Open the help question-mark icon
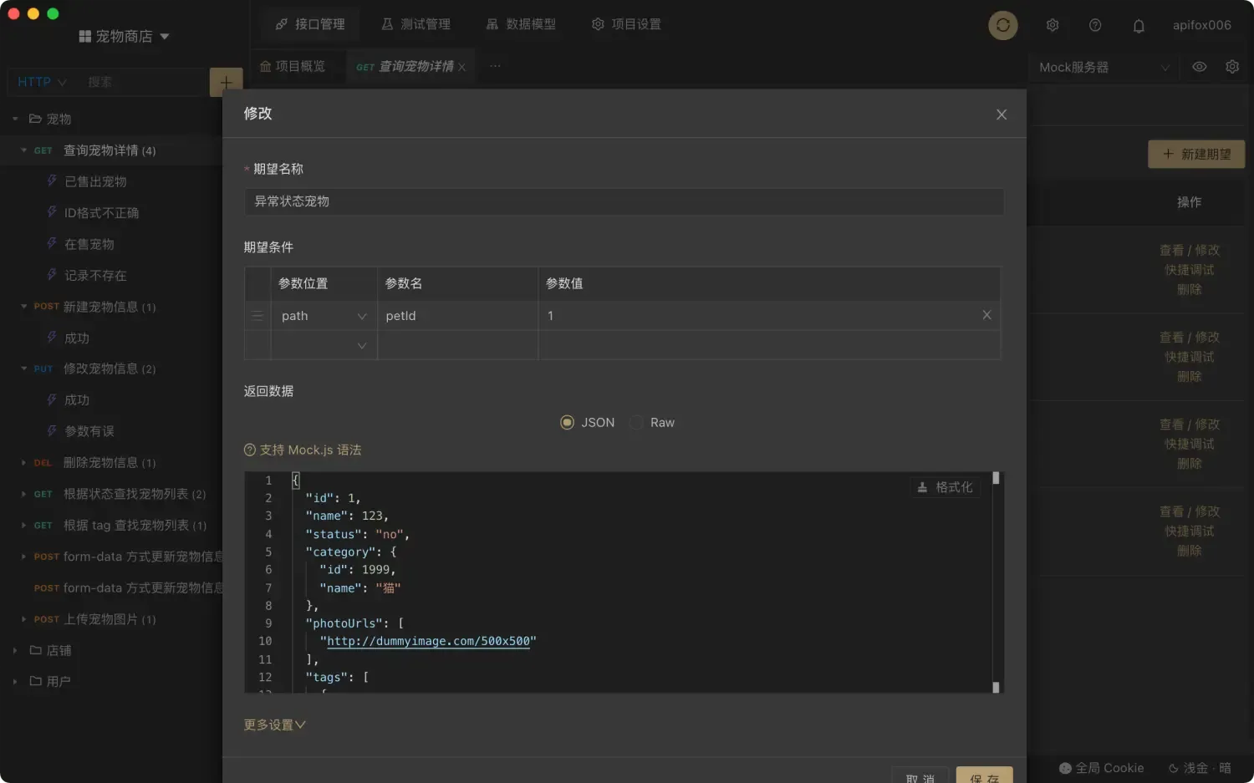 (x=1095, y=25)
